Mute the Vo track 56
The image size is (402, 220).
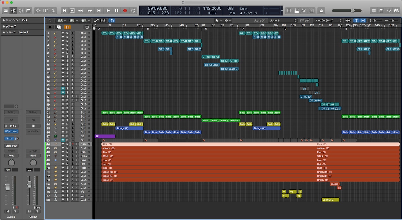[63, 192]
